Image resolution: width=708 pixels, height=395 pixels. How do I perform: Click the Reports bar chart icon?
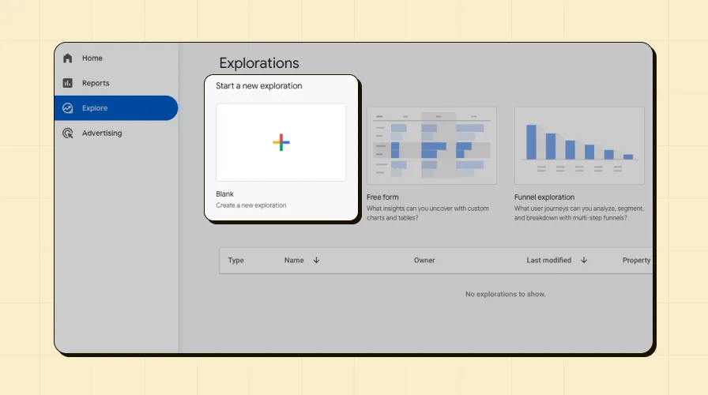click(x=68, y=83)
